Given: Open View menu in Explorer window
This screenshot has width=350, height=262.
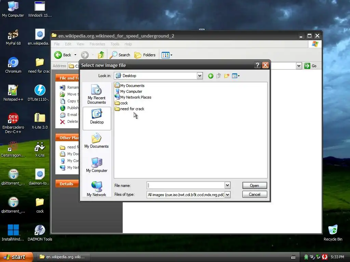Looking at the screenshot, I should (x=80, y=44).
